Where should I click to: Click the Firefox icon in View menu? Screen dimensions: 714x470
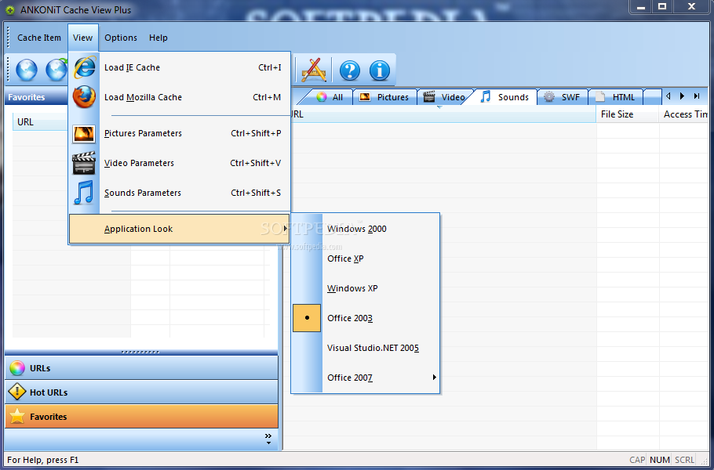(84, 97)
